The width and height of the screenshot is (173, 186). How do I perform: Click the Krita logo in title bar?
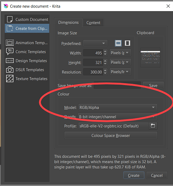pyautogui.click(x=6, y=6)
